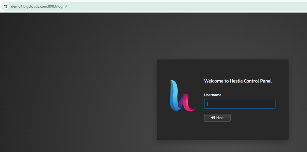Focus the Username input field
Viewport: 307px width, 152px height.
(x=240, y=104)
